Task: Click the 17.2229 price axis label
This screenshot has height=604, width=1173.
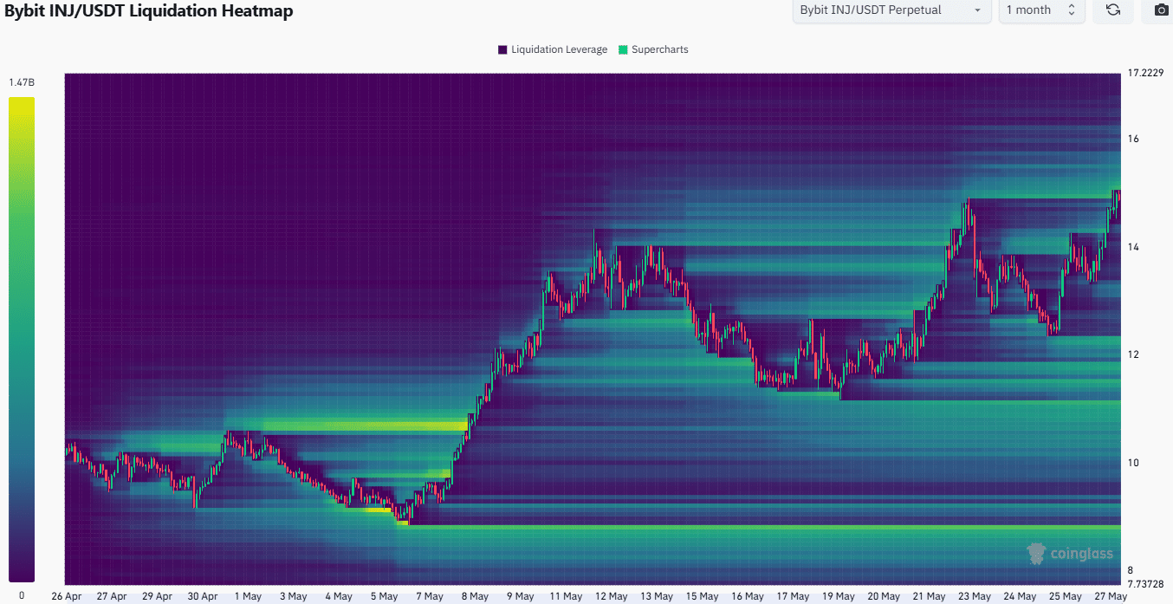Action: click(1146, 74)
